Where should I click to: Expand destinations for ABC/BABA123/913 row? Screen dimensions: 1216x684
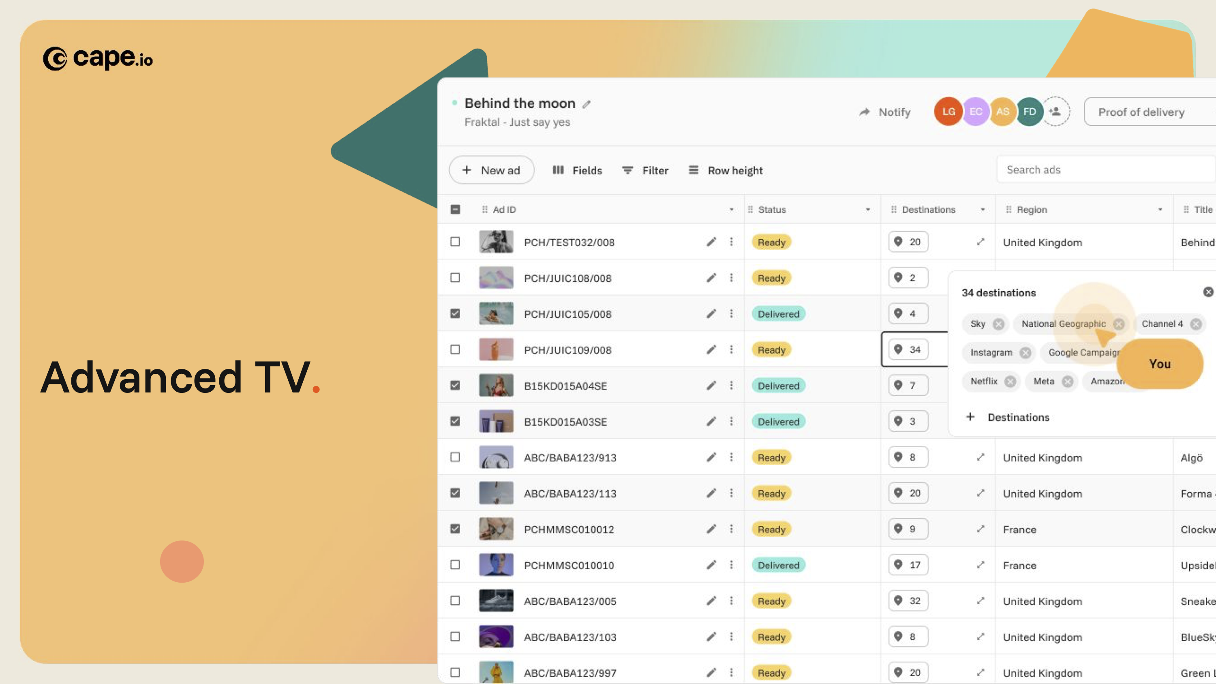(981, 457)
